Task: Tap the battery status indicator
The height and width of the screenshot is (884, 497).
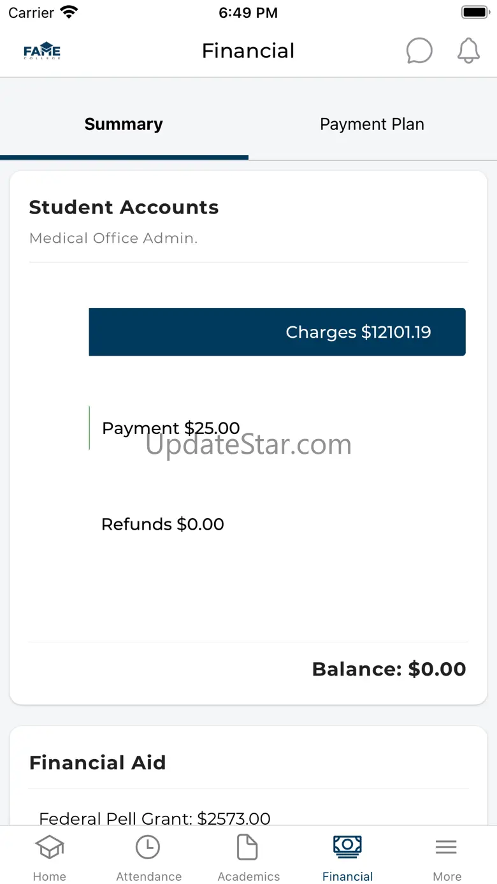Action: coord(475,13)
